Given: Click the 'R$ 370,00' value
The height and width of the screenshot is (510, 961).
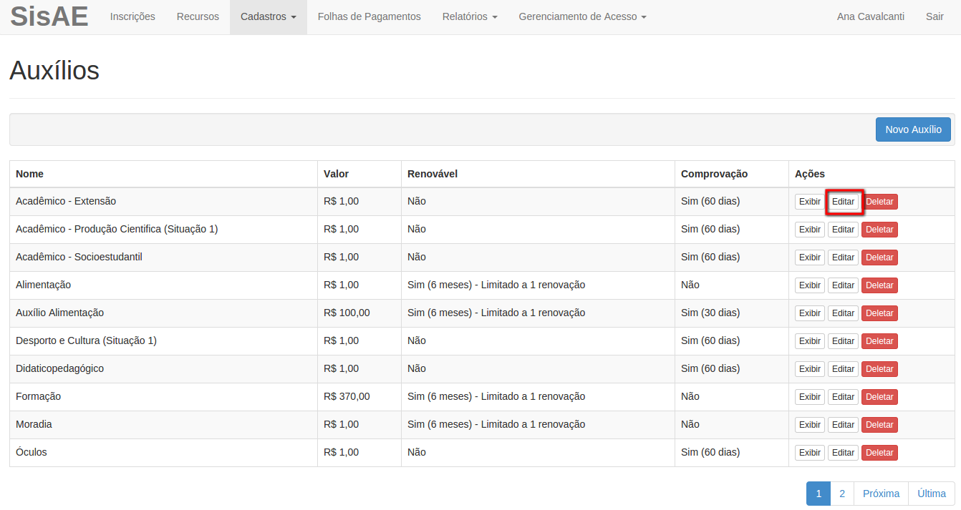Looking at the screenshot, I should (347, 396).
